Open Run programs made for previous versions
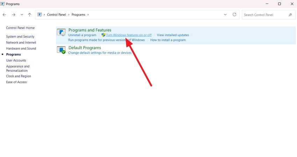297x157 pixels. pos(107,40)
